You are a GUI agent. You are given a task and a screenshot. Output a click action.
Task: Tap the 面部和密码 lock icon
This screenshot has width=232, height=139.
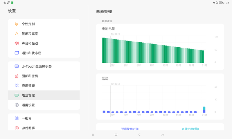[x=17, y=76]
